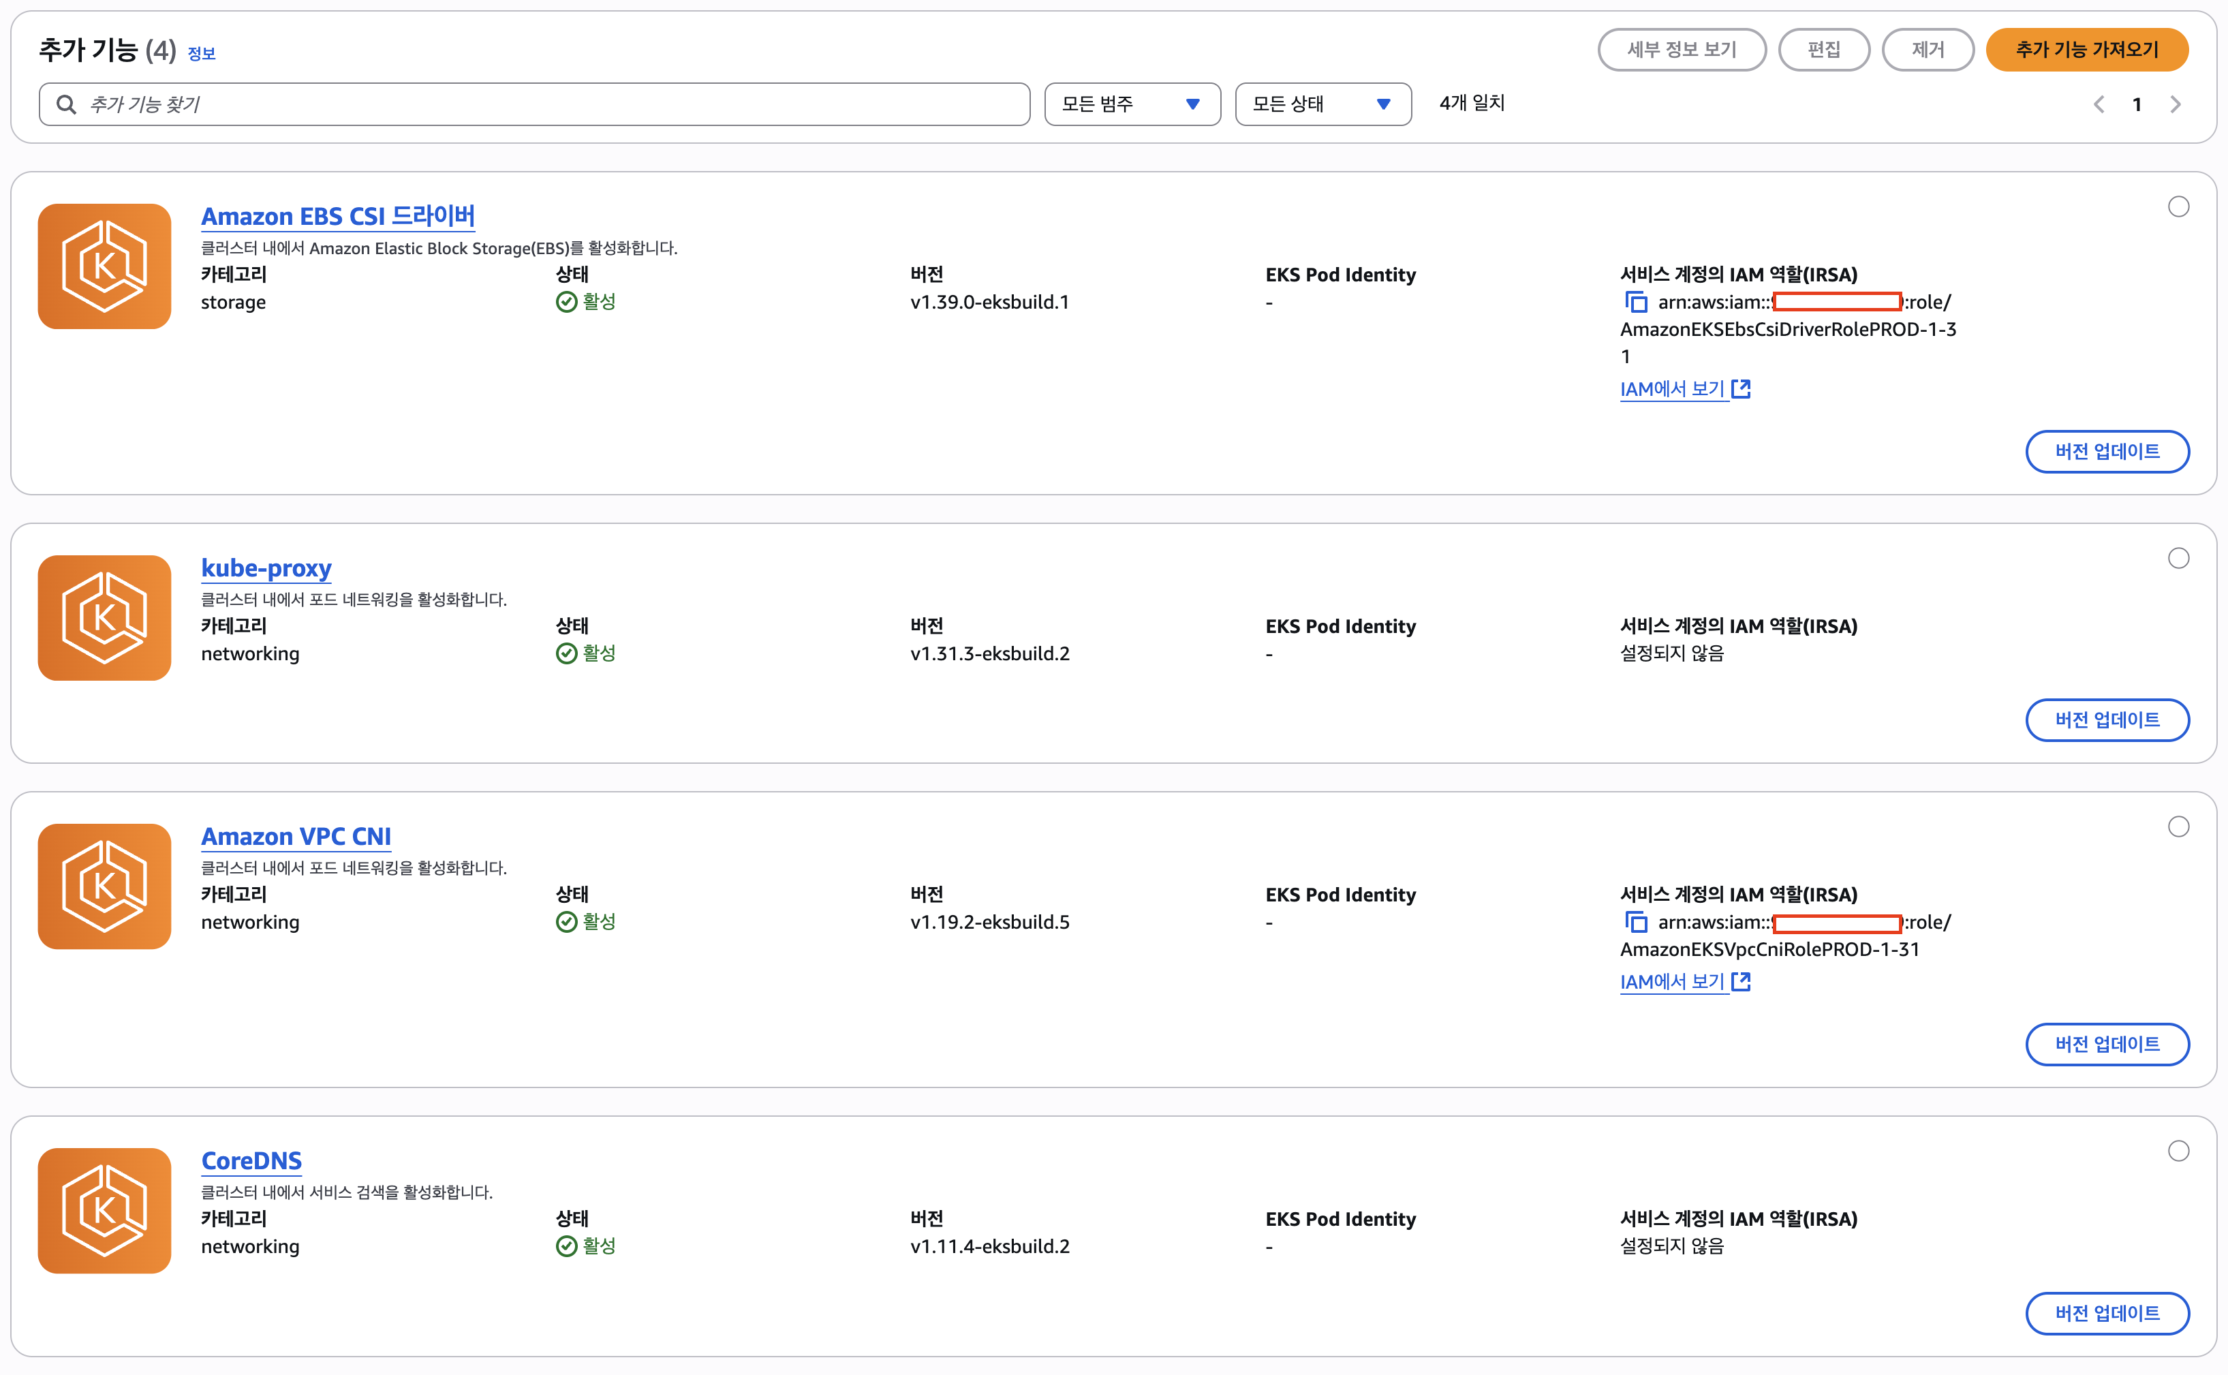Open the 모든 상태 status dropdown
Viewport: 2228px width, 1375px height.
pyautogui.click(x=1322, y=104)
